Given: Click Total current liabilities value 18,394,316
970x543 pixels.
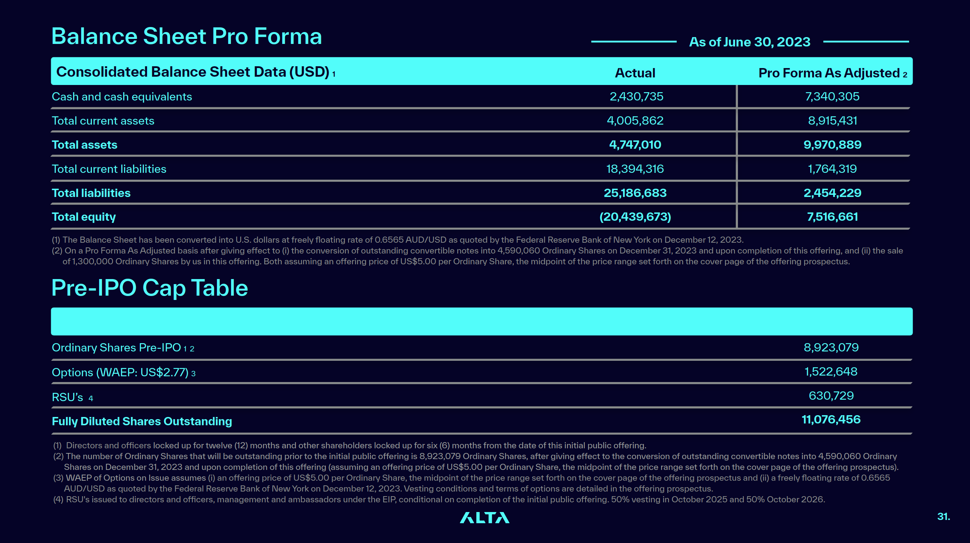Looking at the screenshot, I should 635,169.
